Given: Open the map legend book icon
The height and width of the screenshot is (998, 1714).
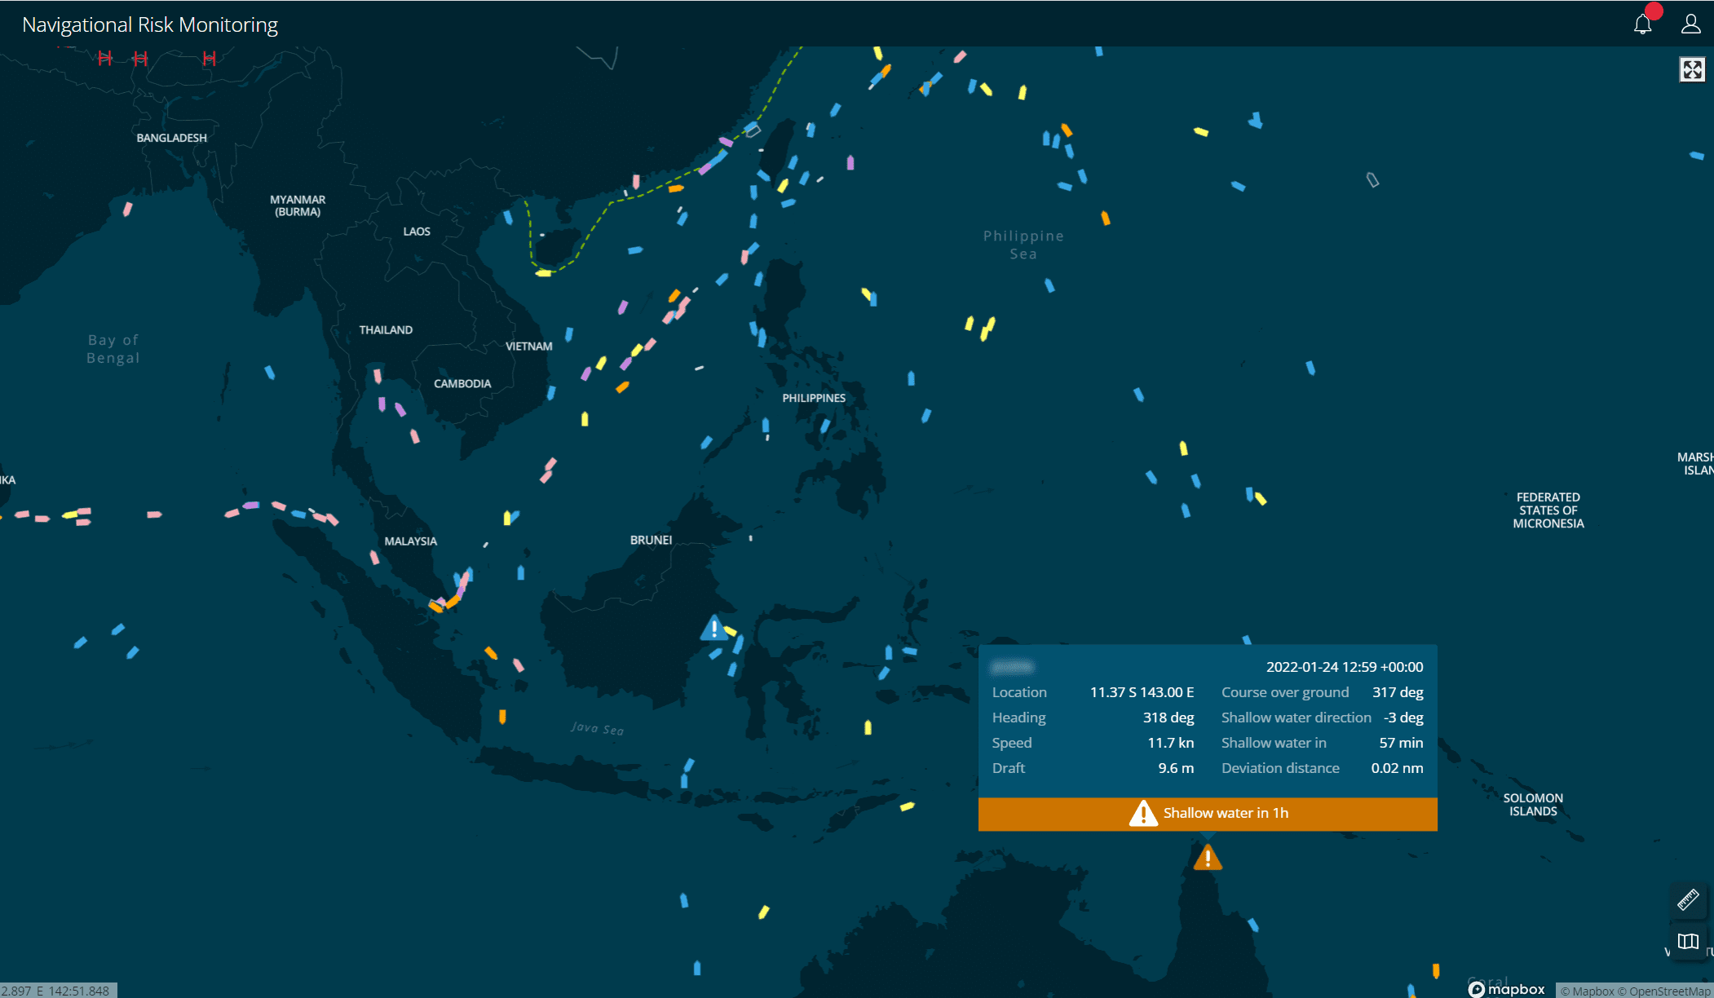Looking at the screenshot, I should pos(1689,943).
